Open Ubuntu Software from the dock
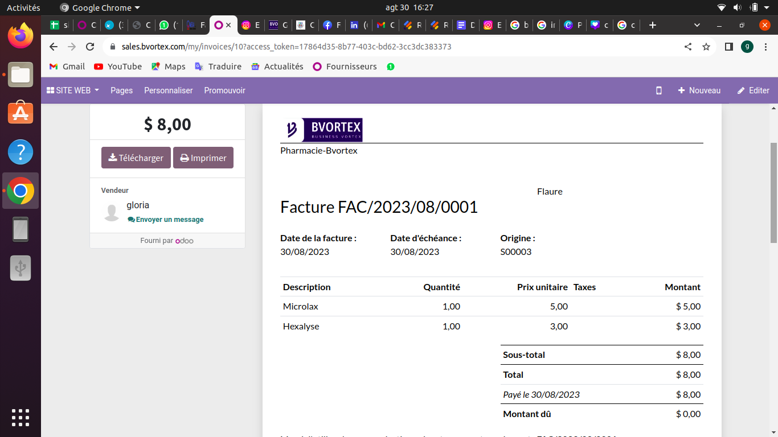This screenshot has width=778, height=437. [x=21, y=113]
